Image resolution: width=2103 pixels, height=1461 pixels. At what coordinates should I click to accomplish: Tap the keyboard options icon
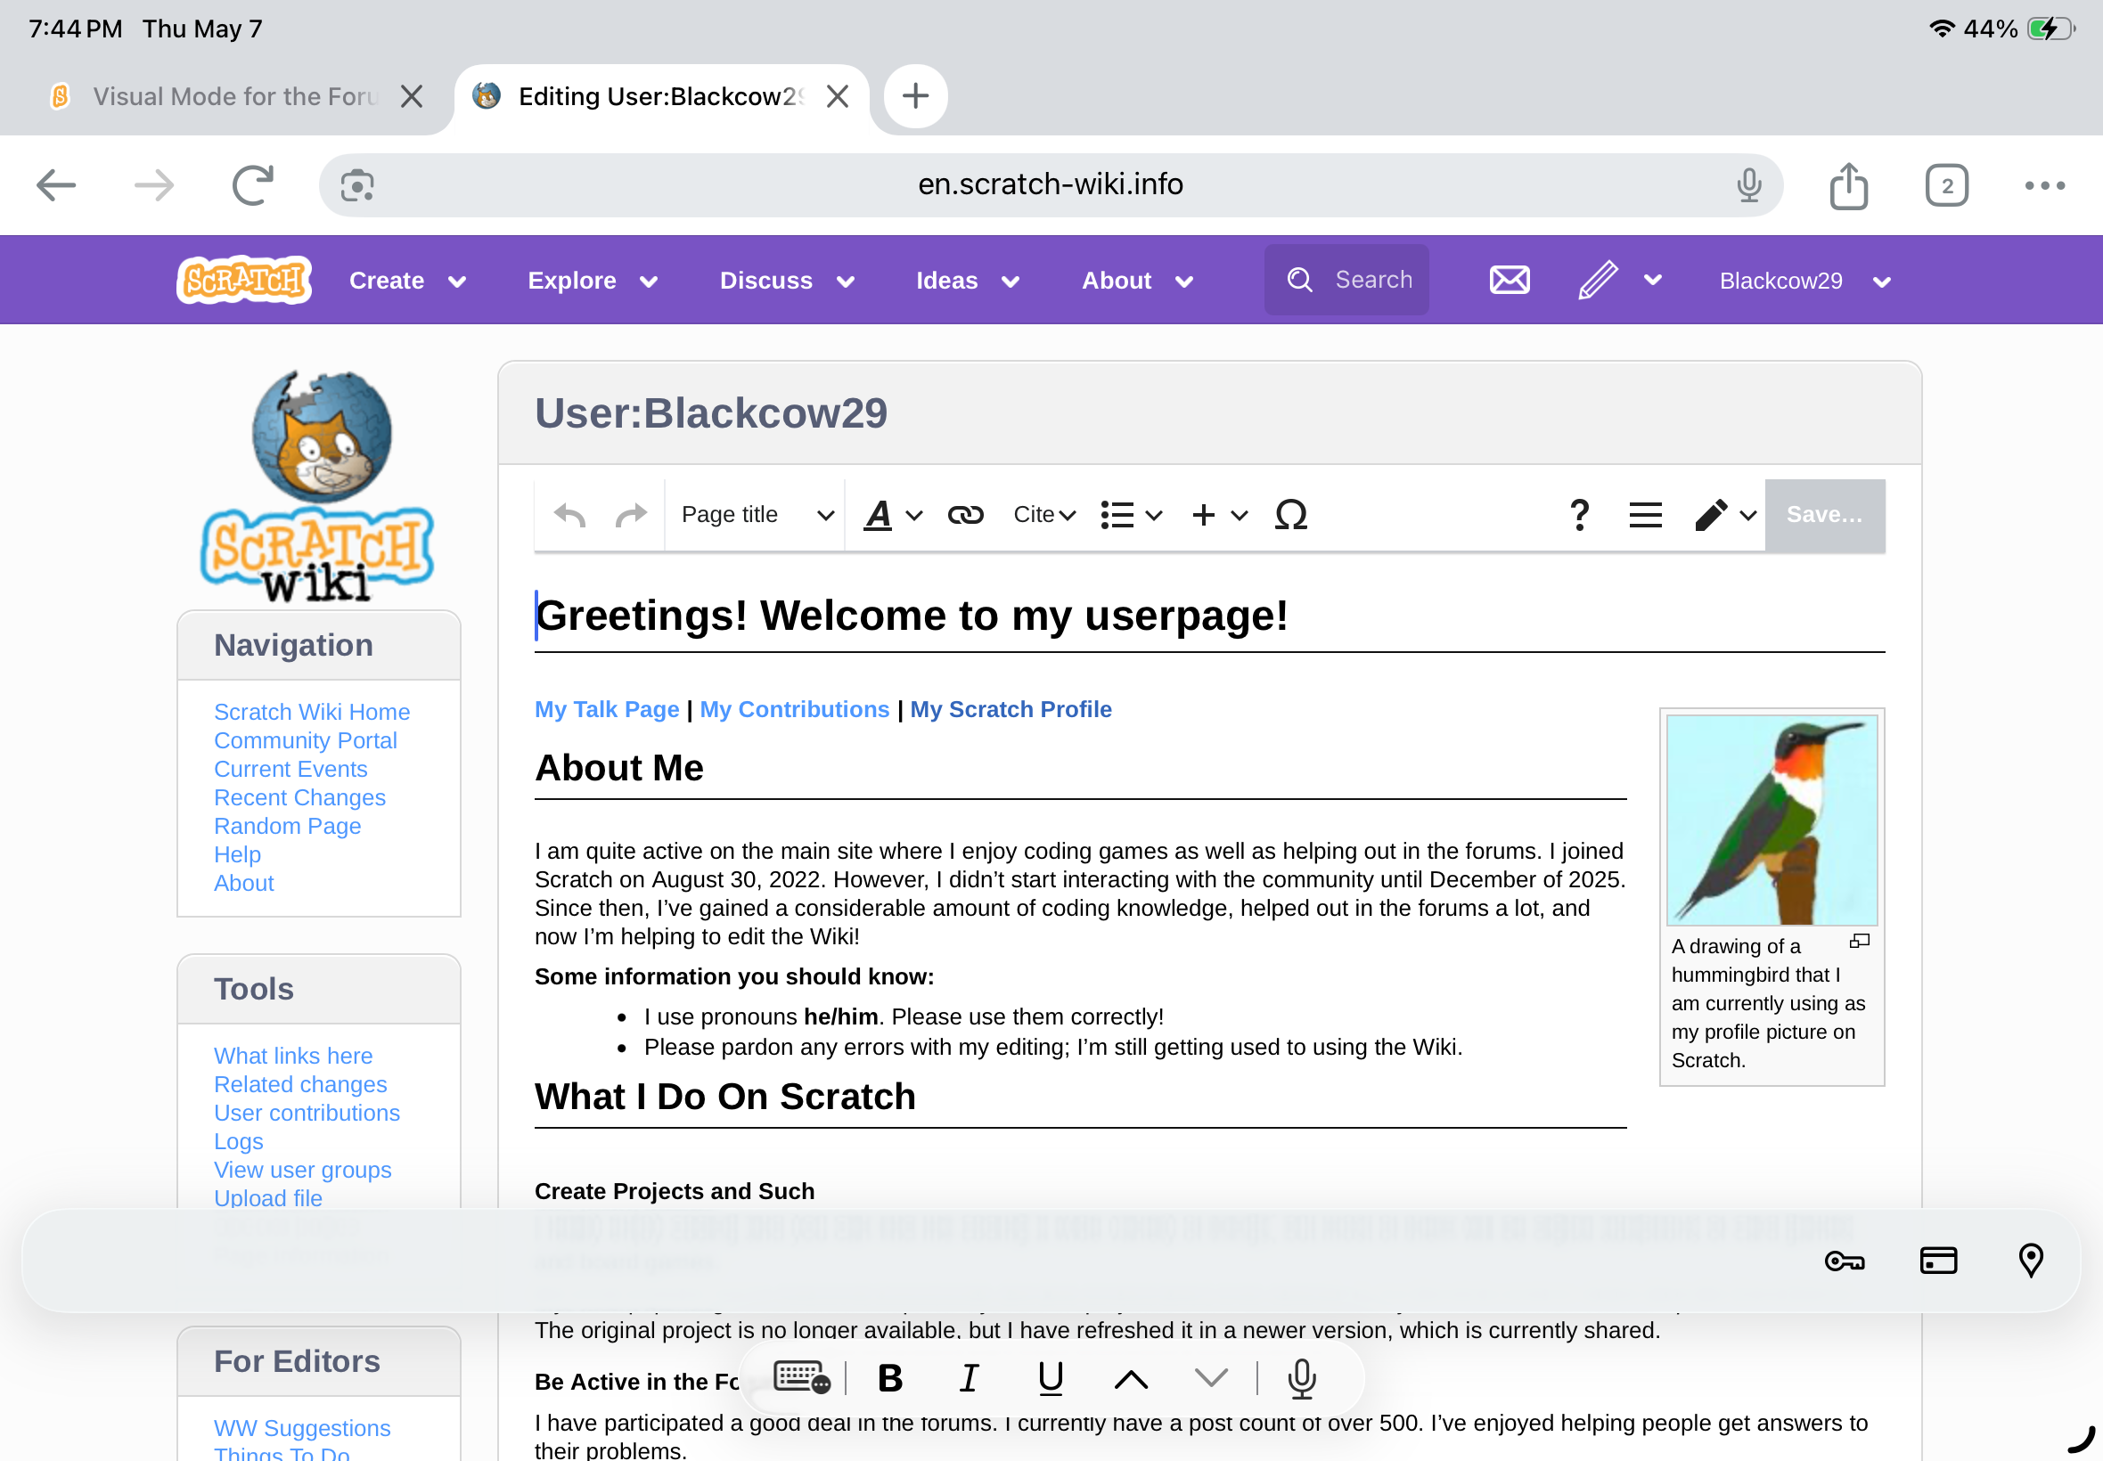tap(802, 1377)
